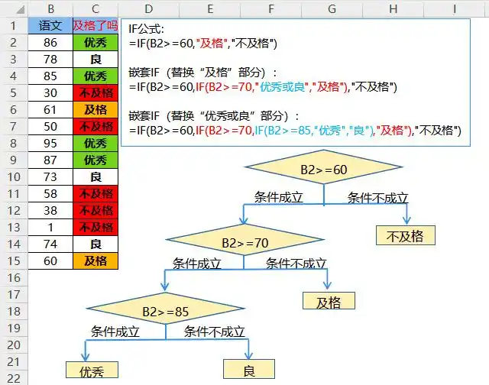Select column I header
The height and width of the screenshot is (385, 489).
(x=455, y=8)
